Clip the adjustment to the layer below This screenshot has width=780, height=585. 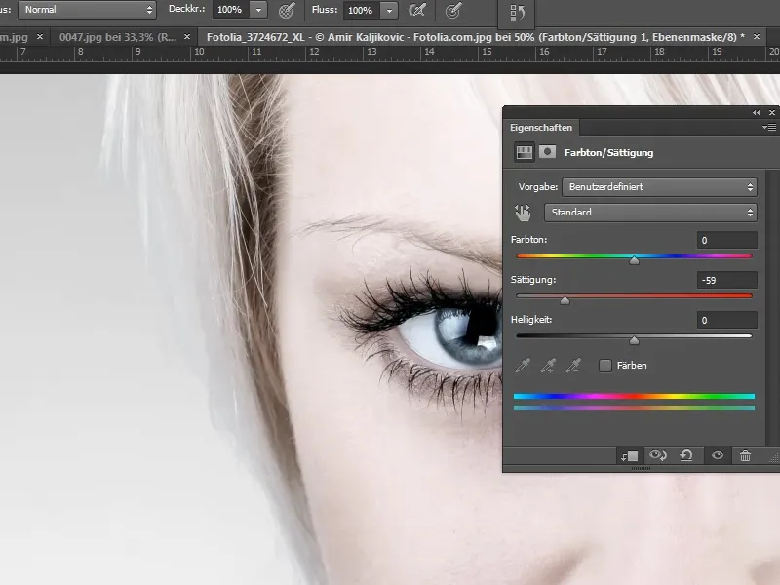(x=629, y=455)
